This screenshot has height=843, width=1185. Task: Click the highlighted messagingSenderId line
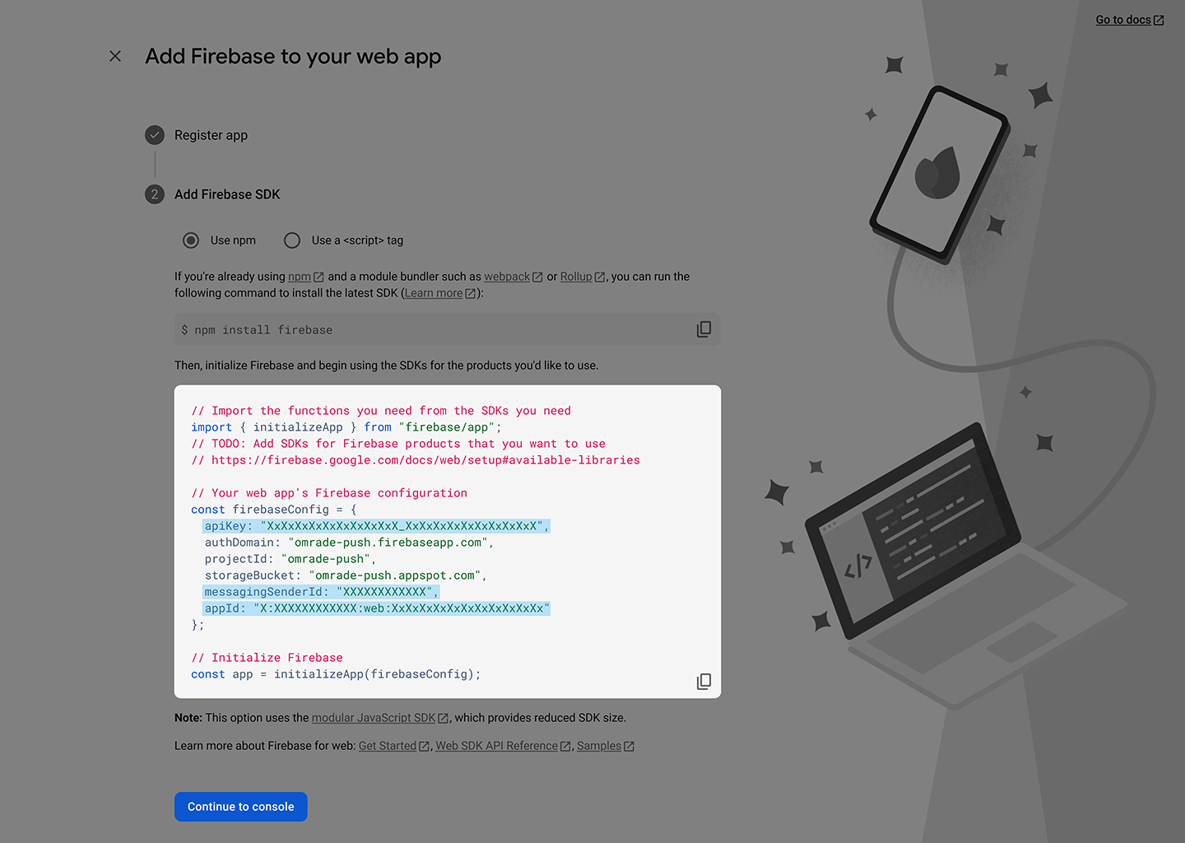321,592
